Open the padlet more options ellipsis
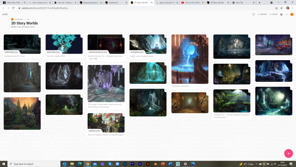This screenshot has width=296, height=167. (286, 14)
